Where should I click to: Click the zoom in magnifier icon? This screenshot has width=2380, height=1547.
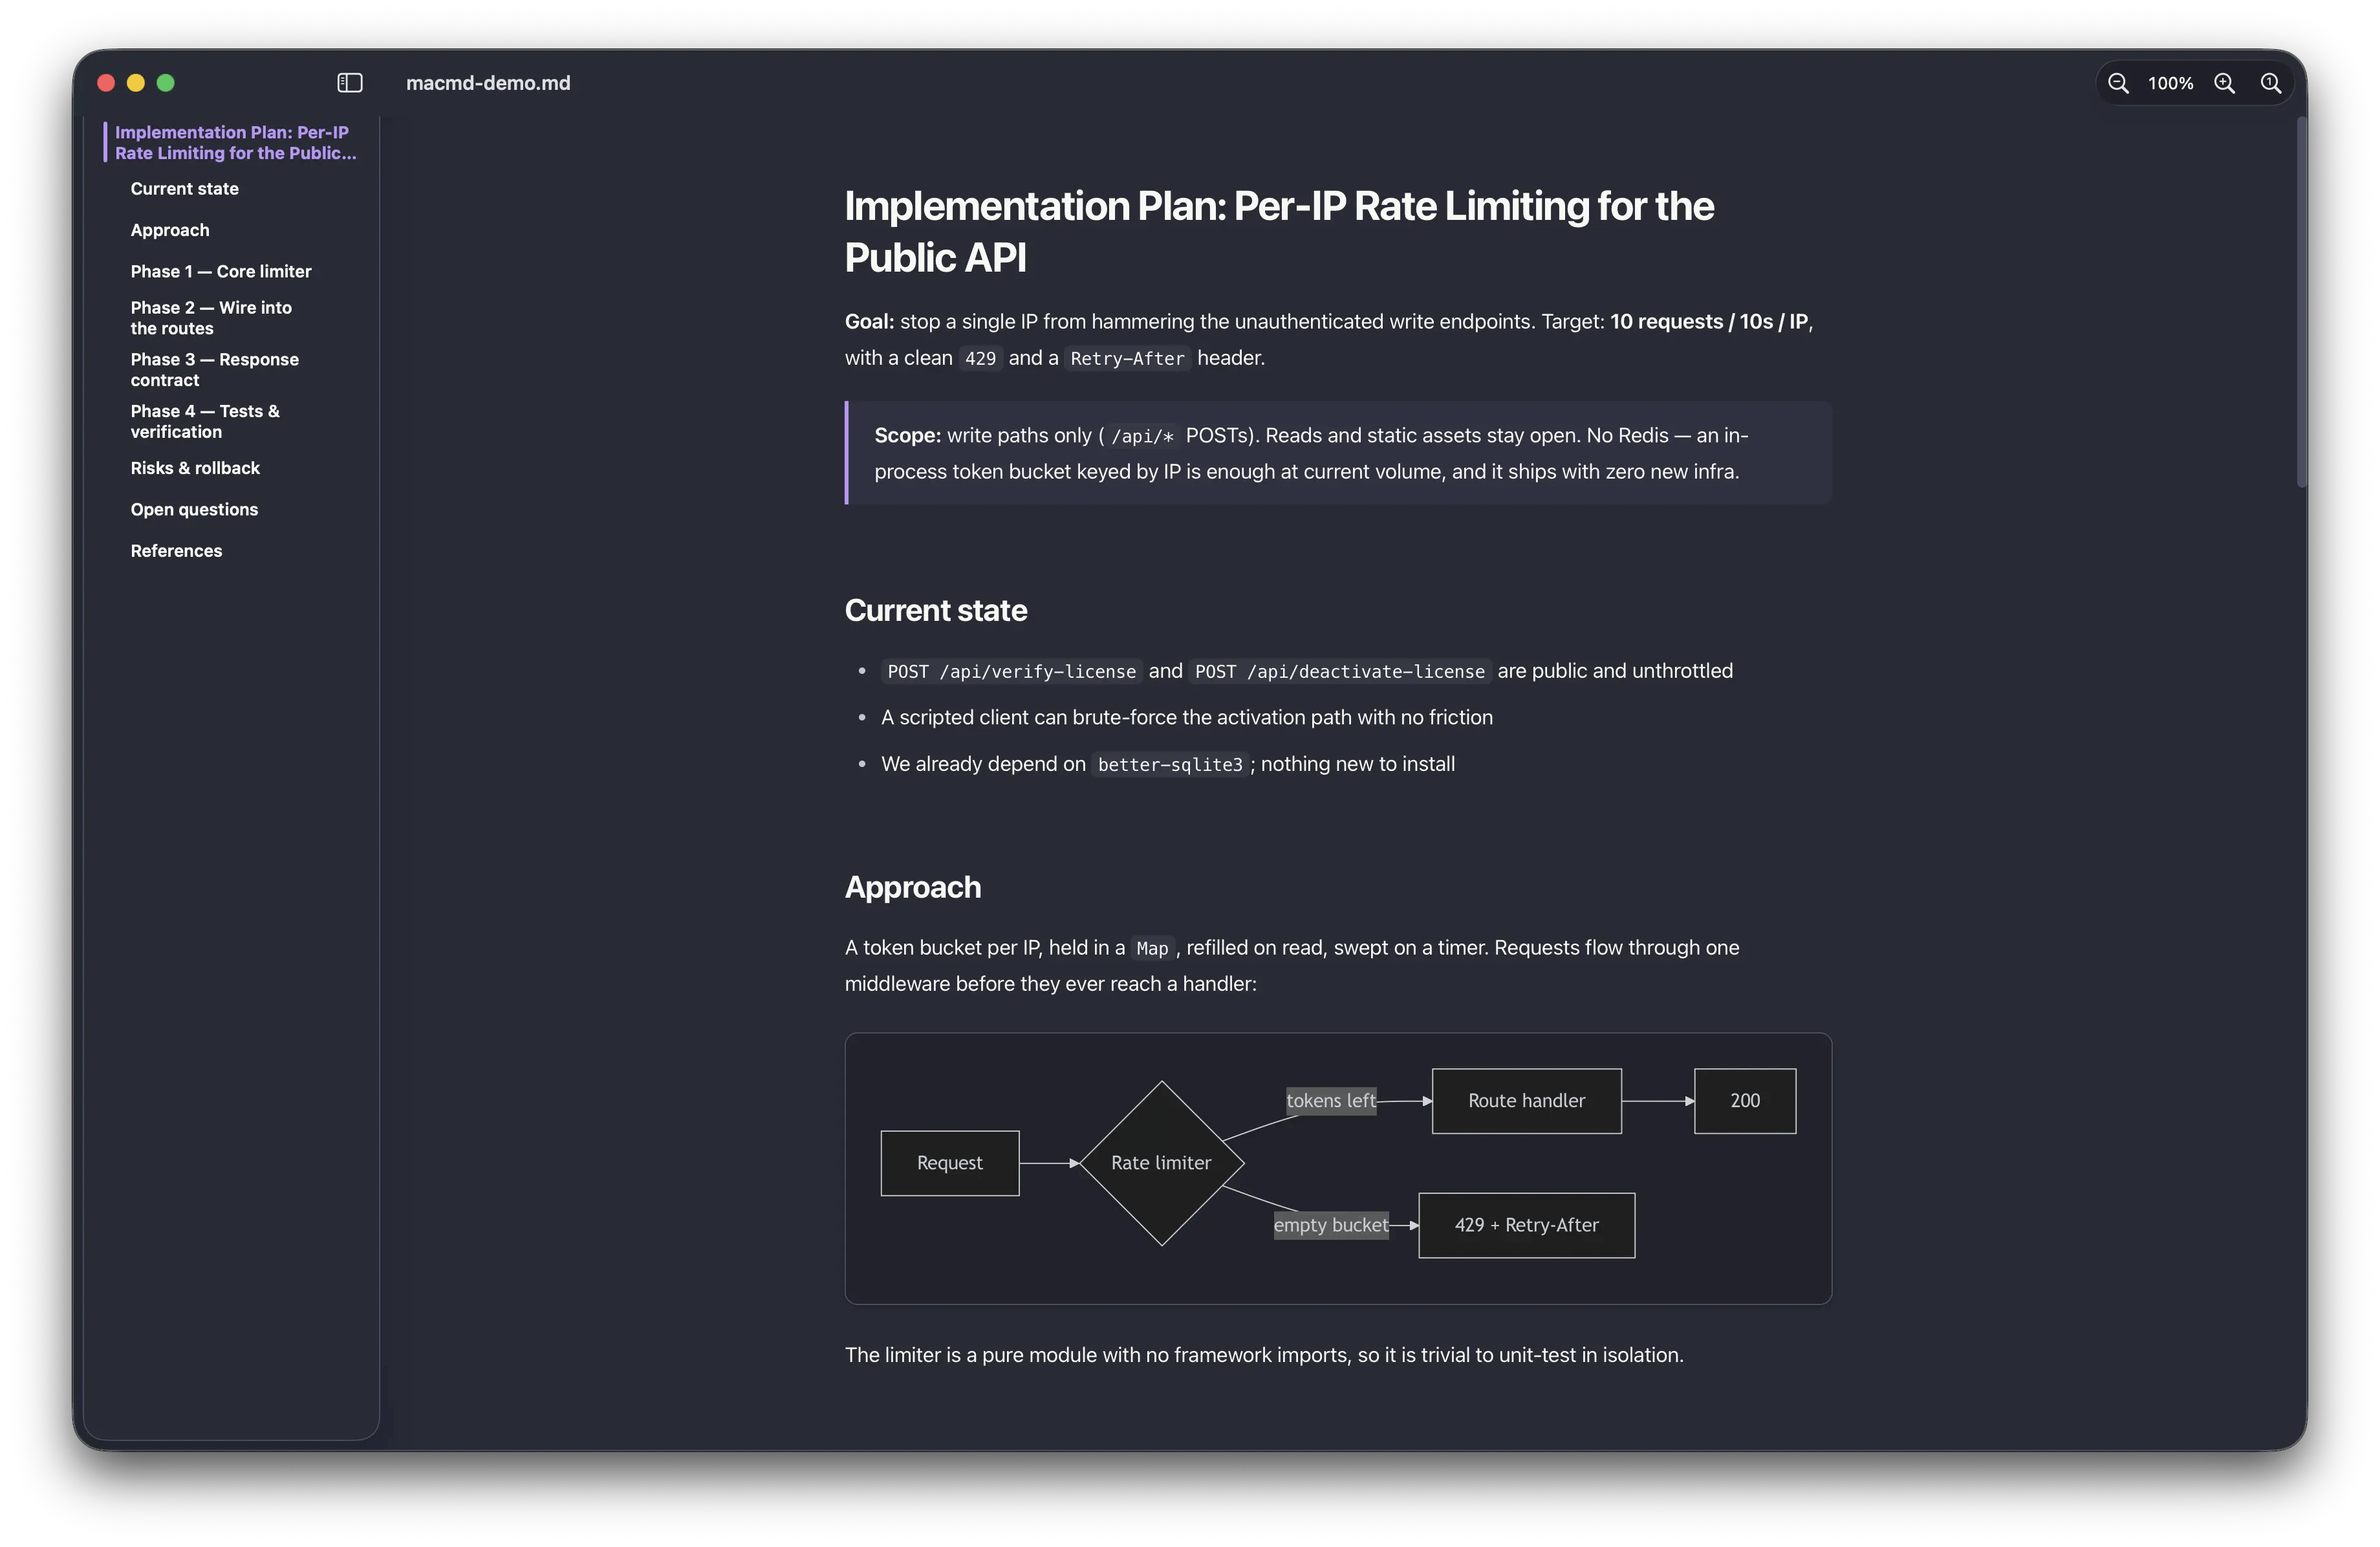tap(2224, 83)
